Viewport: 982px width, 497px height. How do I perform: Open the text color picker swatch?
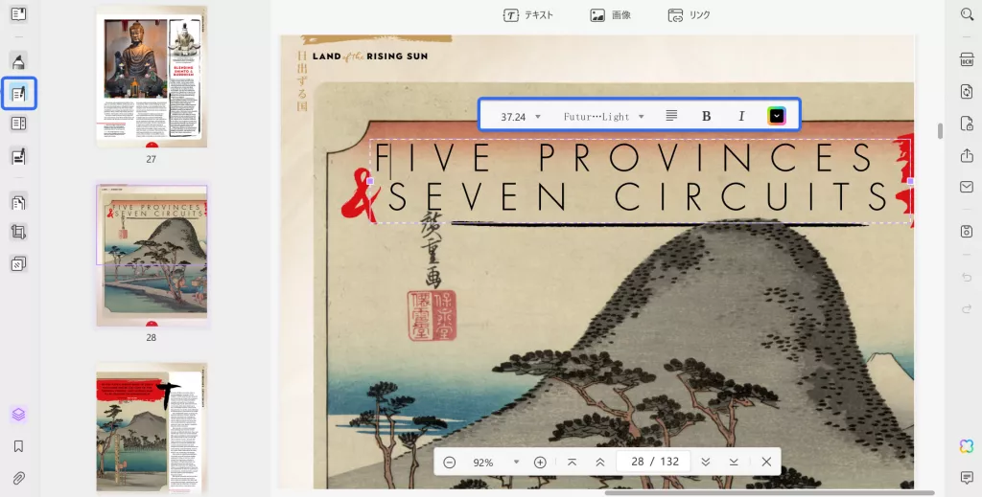777,116
